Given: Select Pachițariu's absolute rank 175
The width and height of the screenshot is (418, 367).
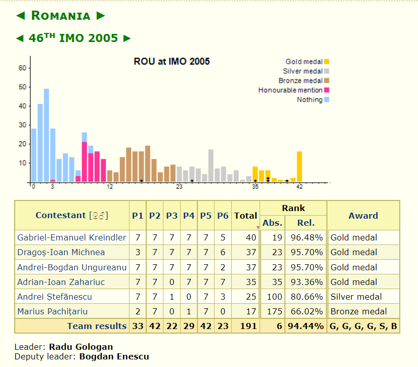Looking at the screenshot, I should (x=275, y=311).
